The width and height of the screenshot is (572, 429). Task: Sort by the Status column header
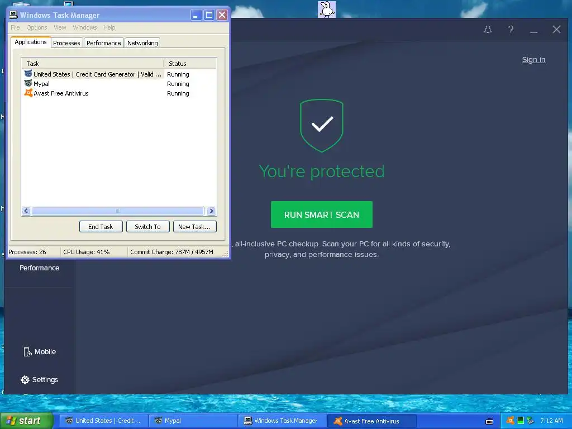click(190, 64)
